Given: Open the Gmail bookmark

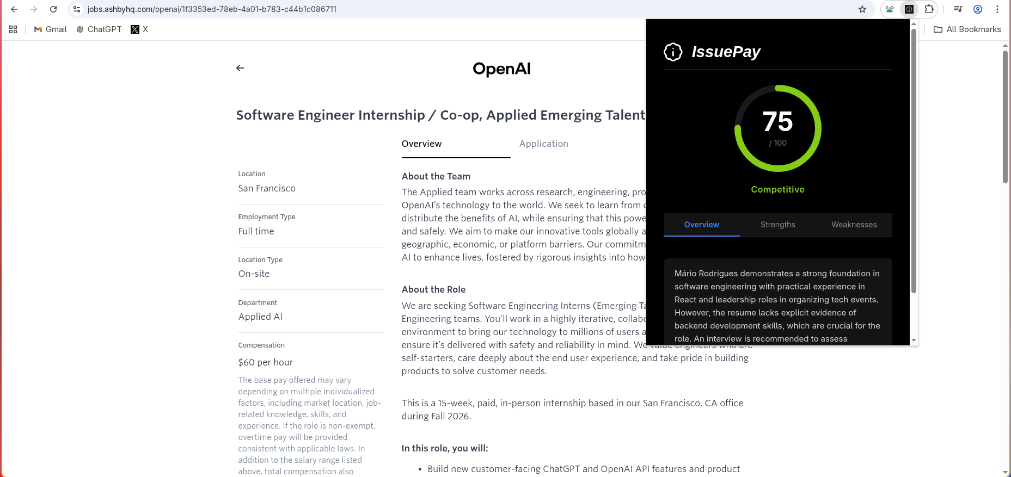Looking at the screenshot, I should [x=50, y=29].
